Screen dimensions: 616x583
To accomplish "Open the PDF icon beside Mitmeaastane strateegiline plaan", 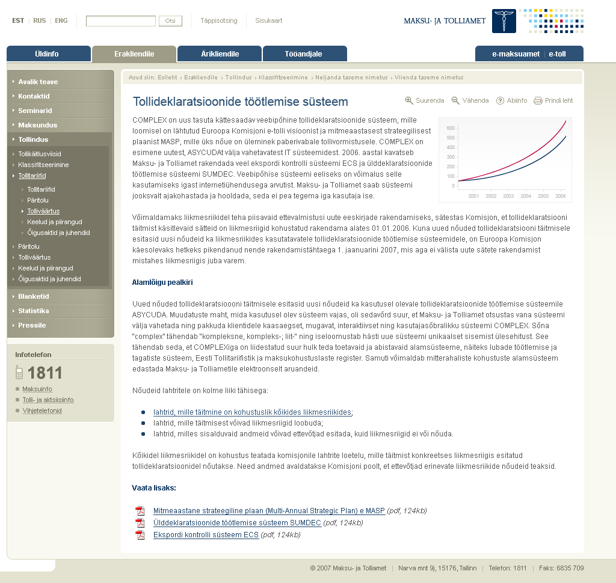I will click(140, 511).
